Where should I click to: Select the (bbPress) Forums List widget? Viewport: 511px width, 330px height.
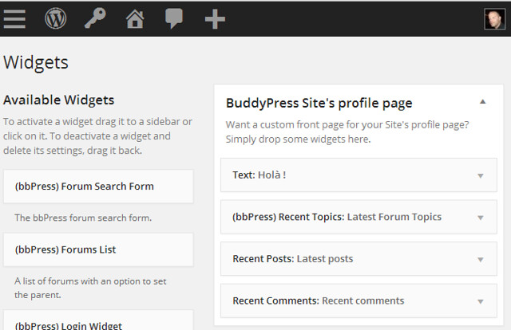(98, 249)
